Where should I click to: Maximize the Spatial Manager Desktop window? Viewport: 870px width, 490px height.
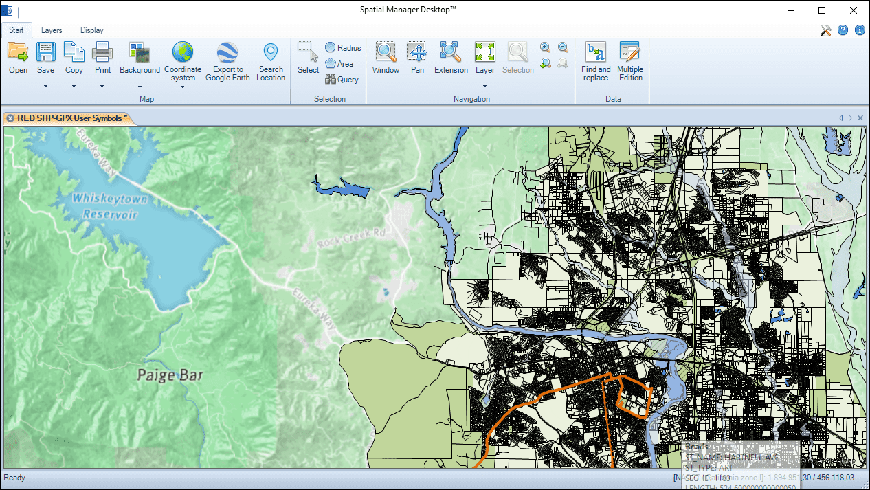point(822,10)
